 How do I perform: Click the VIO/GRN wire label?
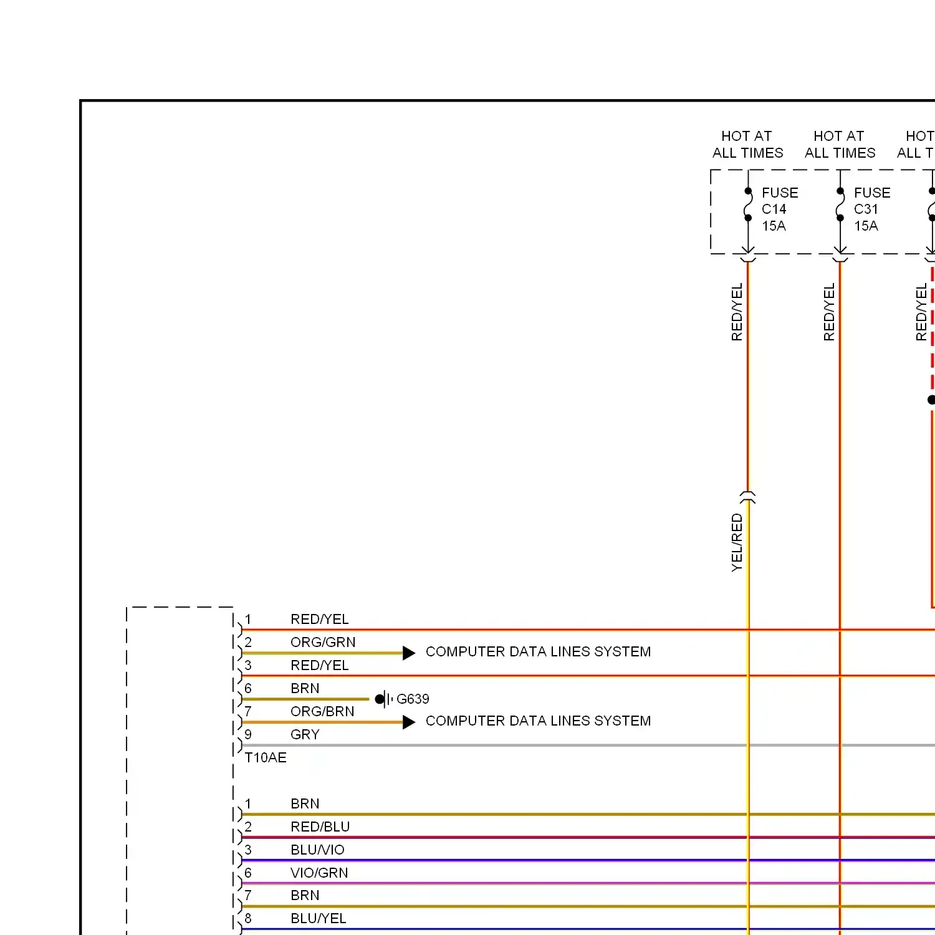[x=319, y=873]
